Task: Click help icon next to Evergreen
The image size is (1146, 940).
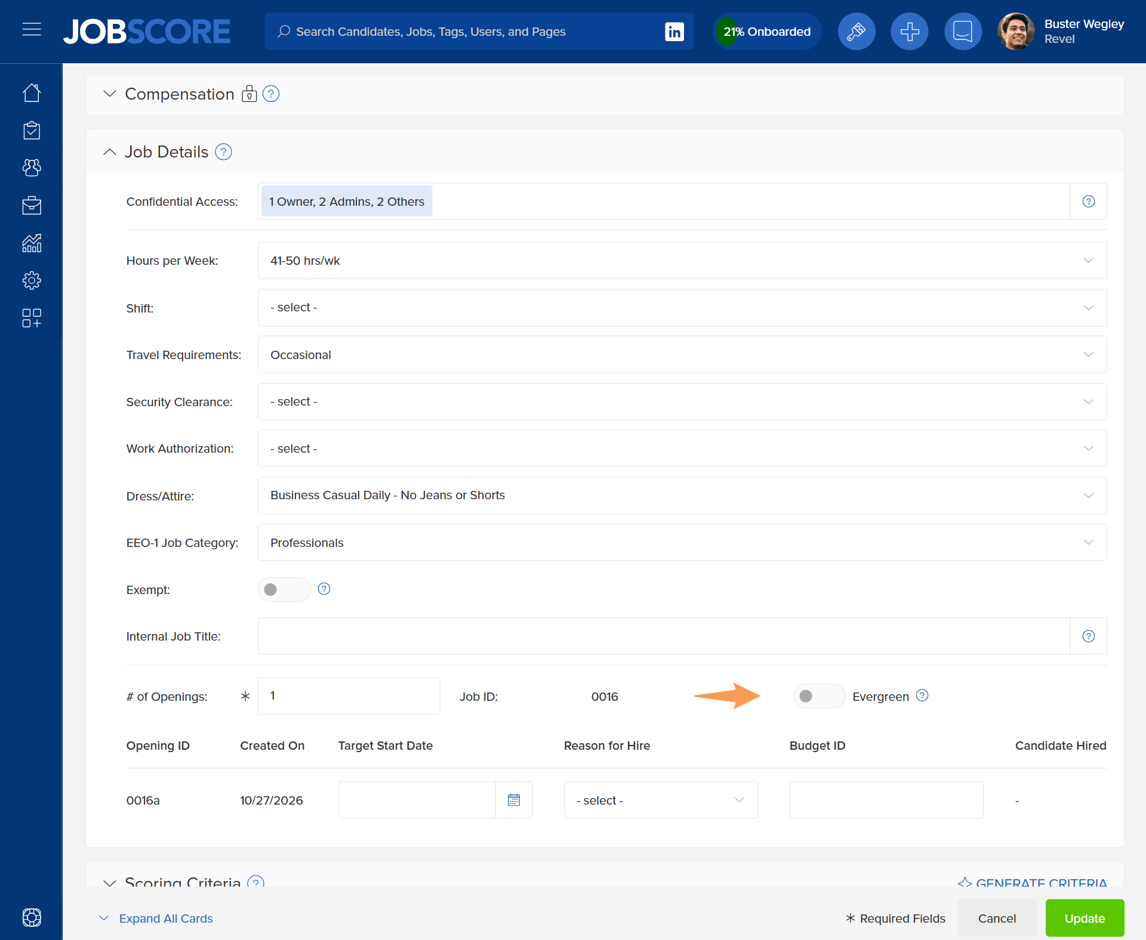Action: pos(922,695)
